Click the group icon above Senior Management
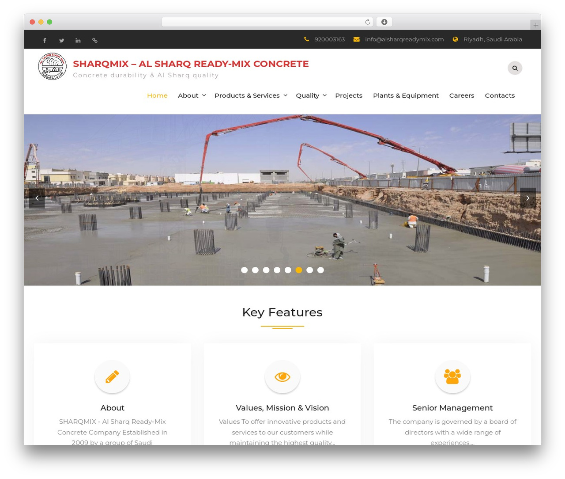The image size is (565, 479). pyautogui.click(x=452, y=376)
